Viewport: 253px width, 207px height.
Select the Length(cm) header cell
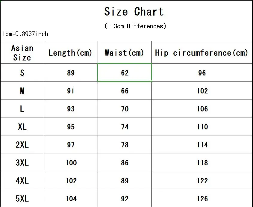tap(71, 52)
